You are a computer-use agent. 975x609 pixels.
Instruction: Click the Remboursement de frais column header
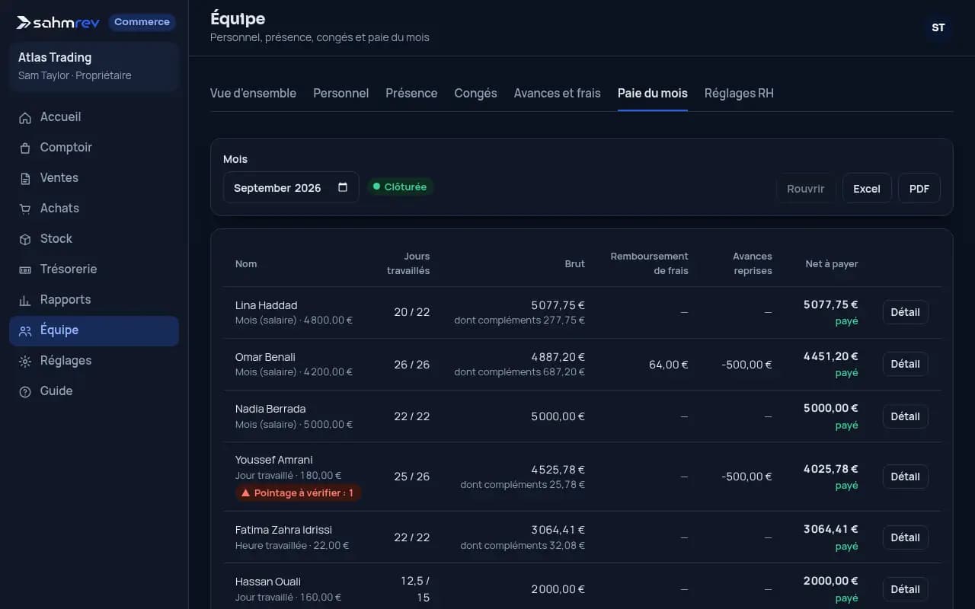(x=649, y=263)
